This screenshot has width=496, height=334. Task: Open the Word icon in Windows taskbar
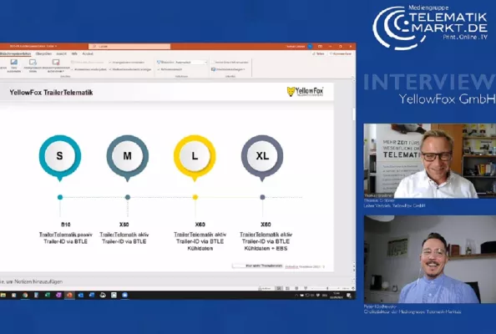[91, 295]
